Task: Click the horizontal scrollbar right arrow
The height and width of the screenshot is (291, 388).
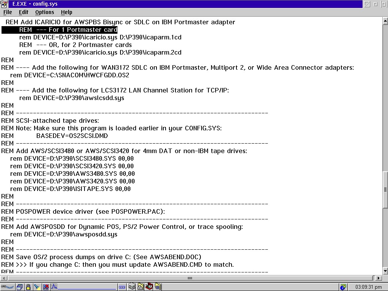Action: coord(378,278)
